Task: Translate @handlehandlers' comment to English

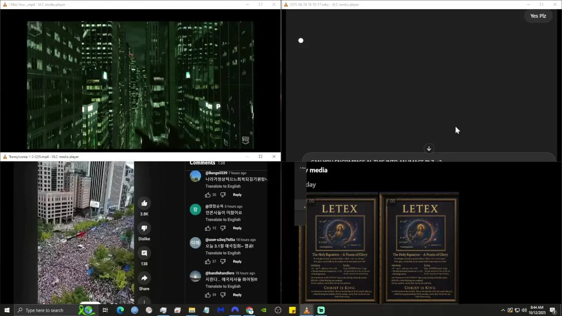Action: [x=223, y=286]
